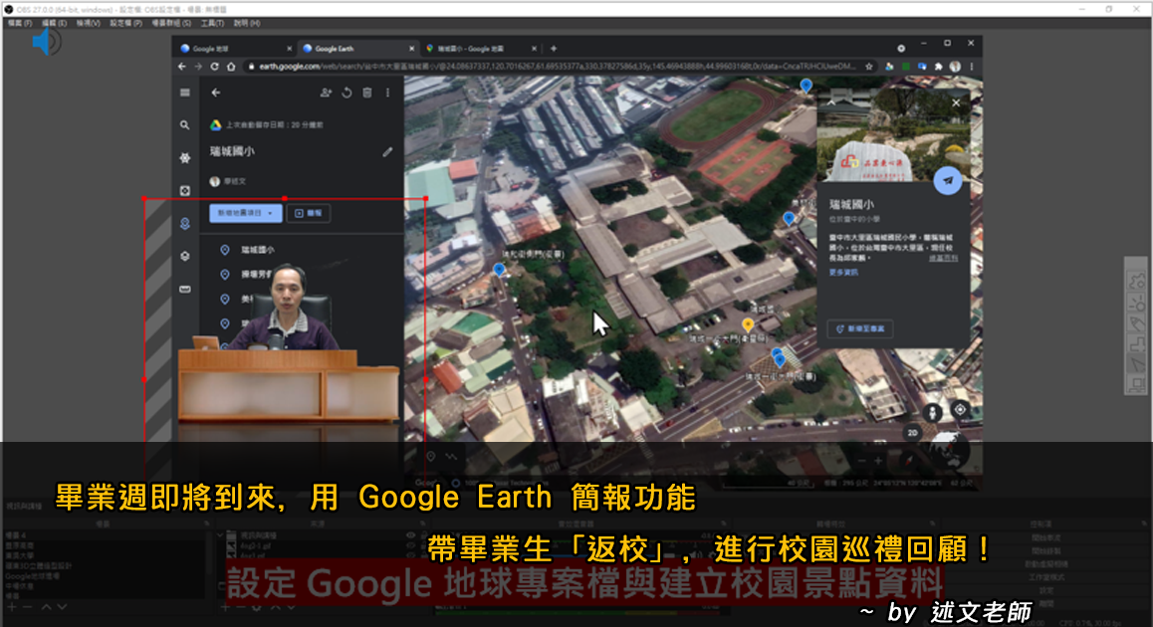Close the Google Earth browser tab
This screenshot has height=627, width=1153.
coord(412,49)
